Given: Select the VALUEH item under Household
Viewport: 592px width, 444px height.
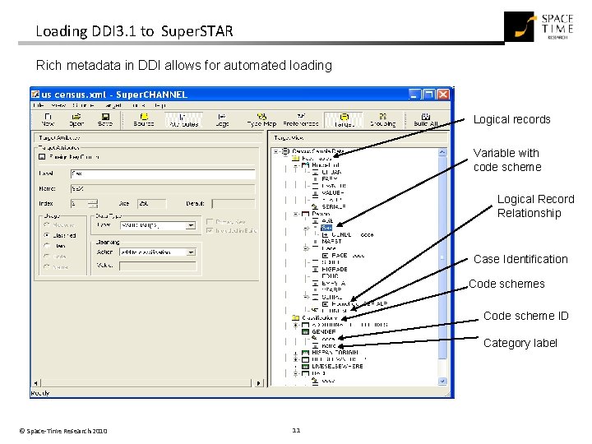Looking at the screenshot, I should click(x=333, y=192).
